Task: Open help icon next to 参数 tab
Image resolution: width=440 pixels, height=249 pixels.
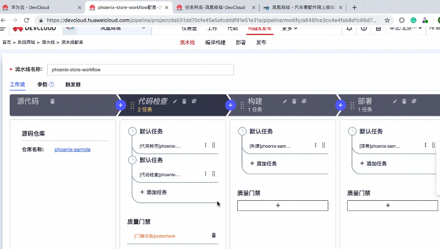Action: (52, 84)
